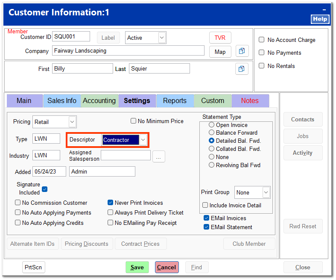This screenshot has height=280, width=336.
Task: Enable the No Account Charge checkbox
Action: [x=262, y=40]
